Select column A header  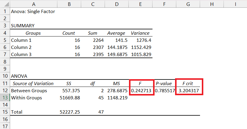(x=34, y=4)
